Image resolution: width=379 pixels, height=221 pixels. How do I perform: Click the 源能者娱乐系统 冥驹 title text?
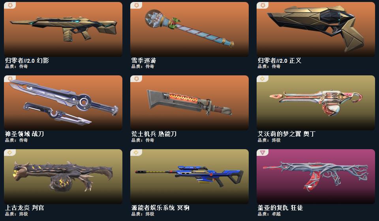tap(160, 208)
